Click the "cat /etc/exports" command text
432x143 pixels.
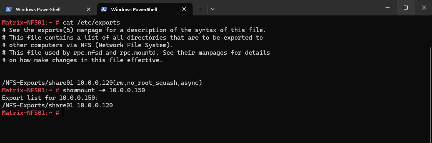(x=91, y=22)
